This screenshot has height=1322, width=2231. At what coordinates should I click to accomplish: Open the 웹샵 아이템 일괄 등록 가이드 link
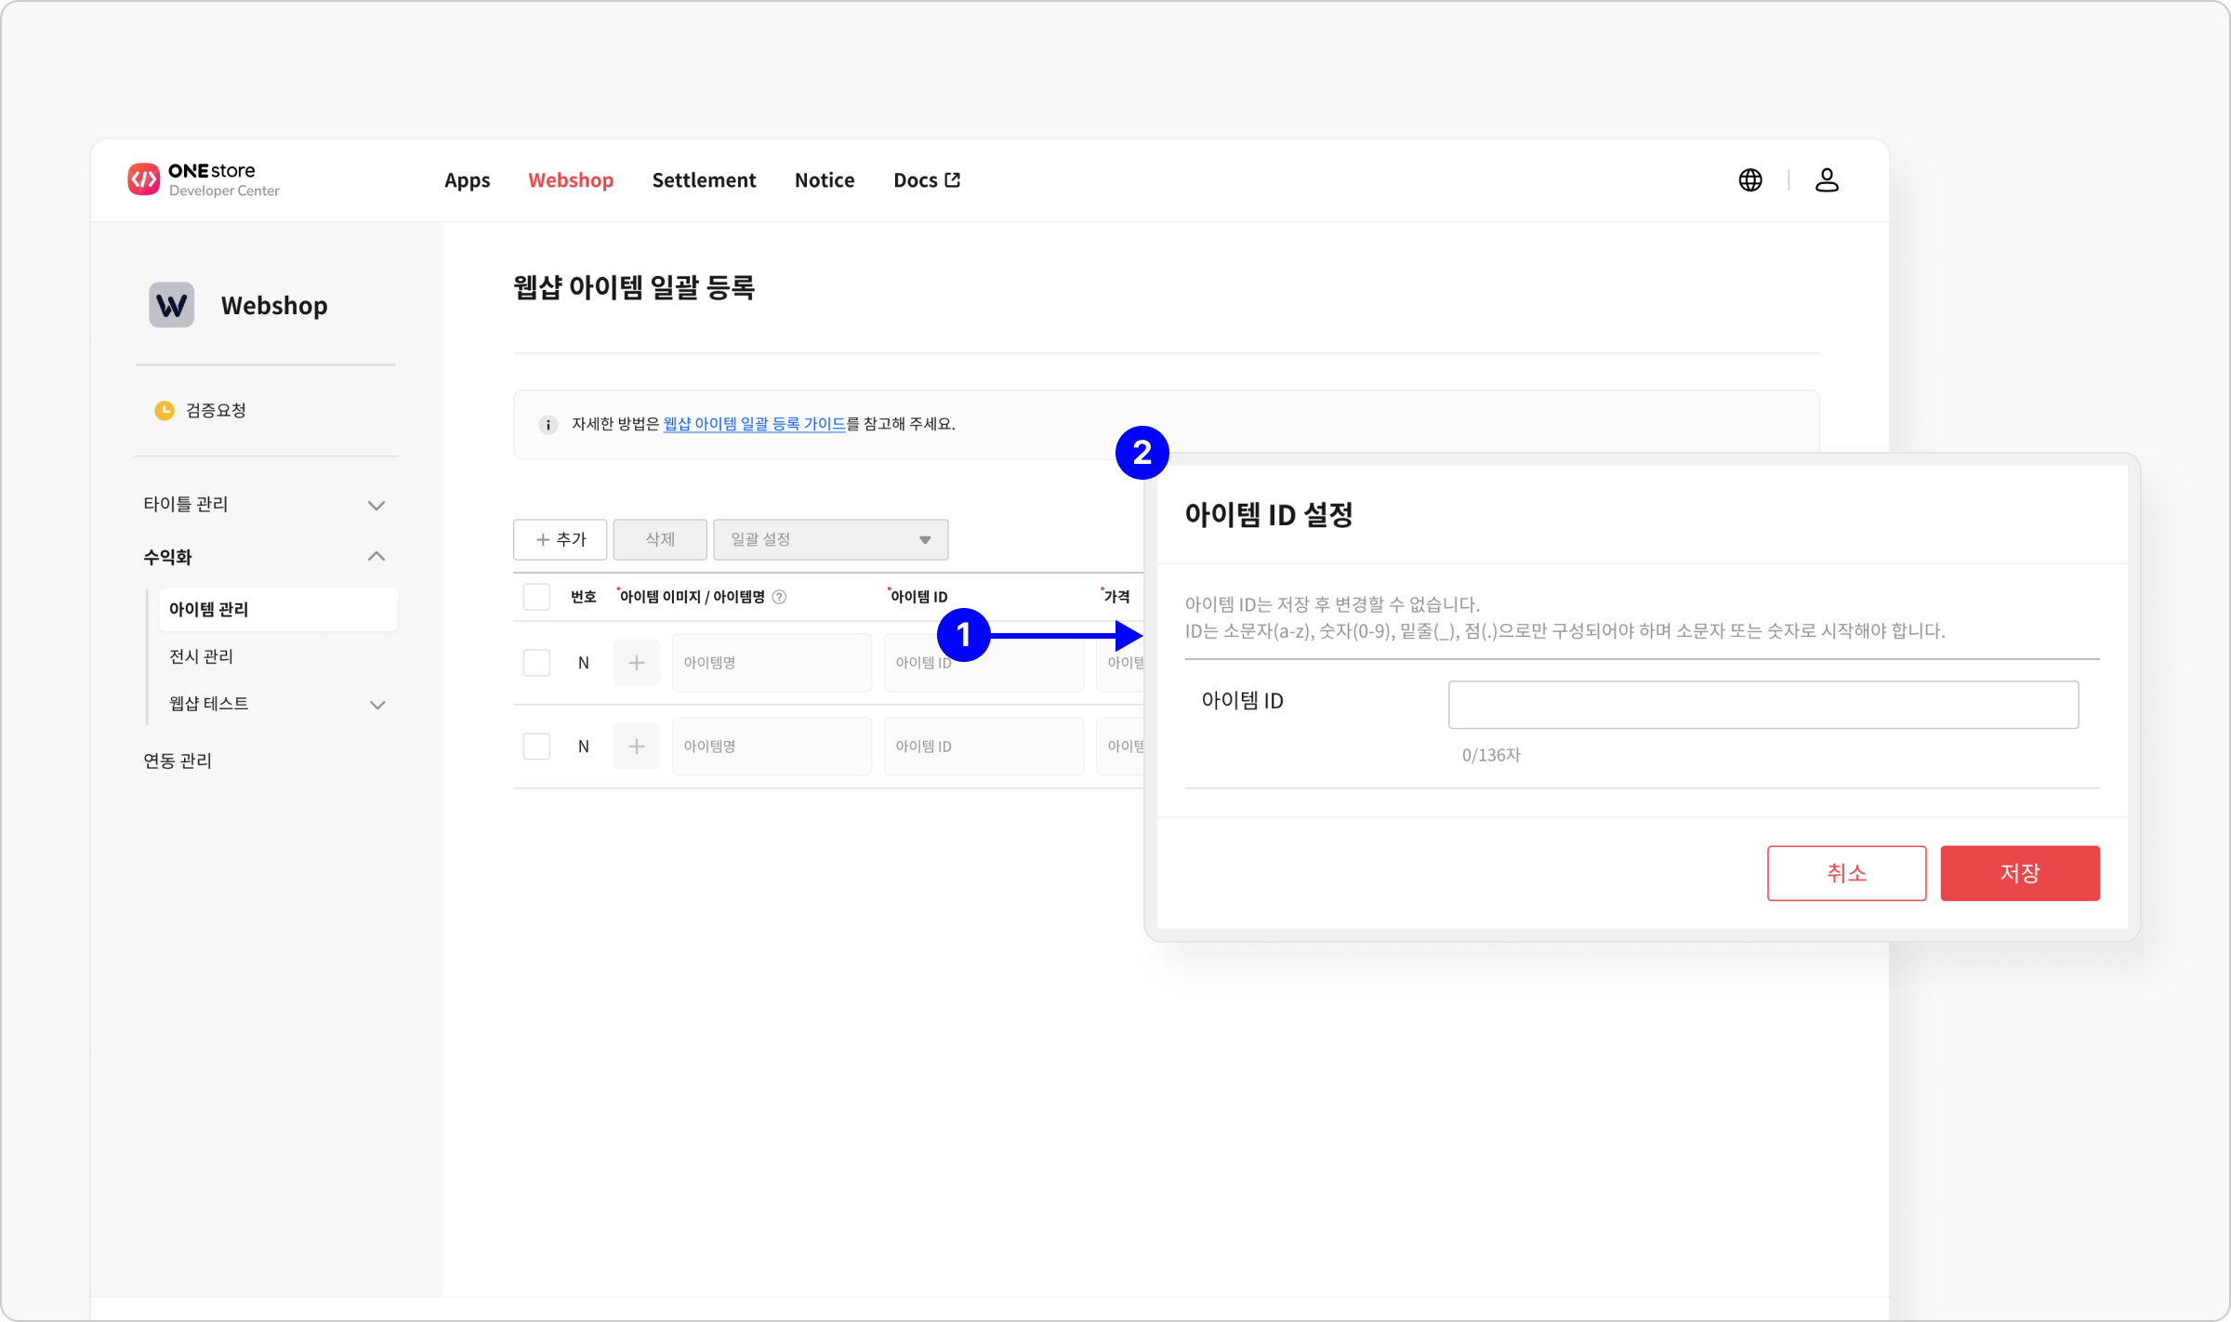point(754,424)
